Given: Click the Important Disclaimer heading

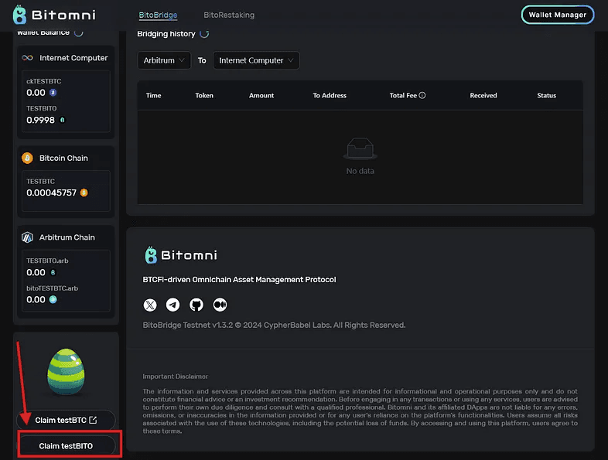Looking at the screenshot, I should [176, 377].
